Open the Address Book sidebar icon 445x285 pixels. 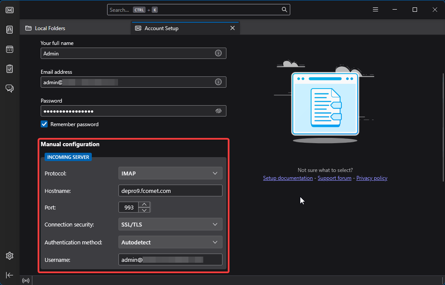[10, 30]
